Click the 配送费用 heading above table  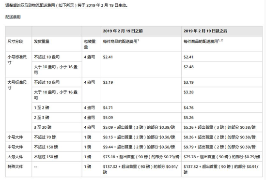(13, 17)
